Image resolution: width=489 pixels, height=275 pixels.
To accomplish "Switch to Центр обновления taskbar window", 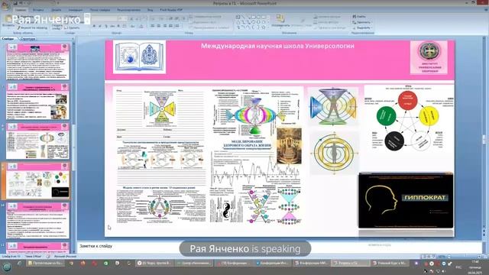I will [x=193, y=263].
